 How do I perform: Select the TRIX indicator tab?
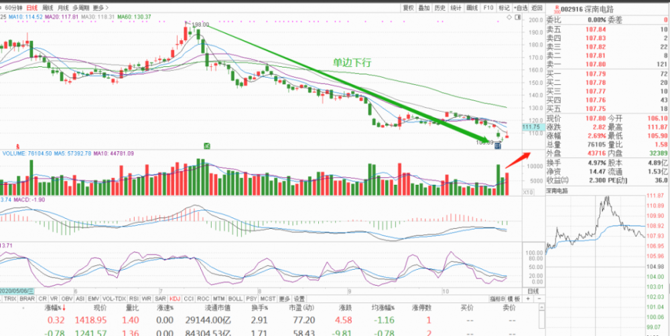pos(10,299)
